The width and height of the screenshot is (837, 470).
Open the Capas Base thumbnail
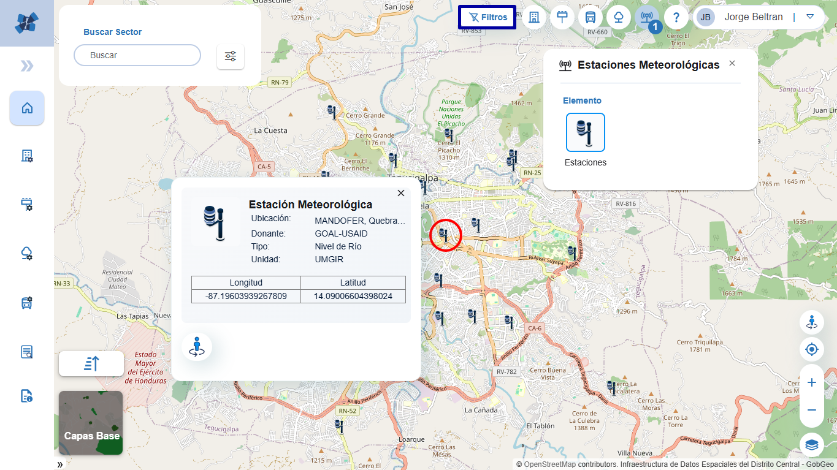[x=91, y=423]
